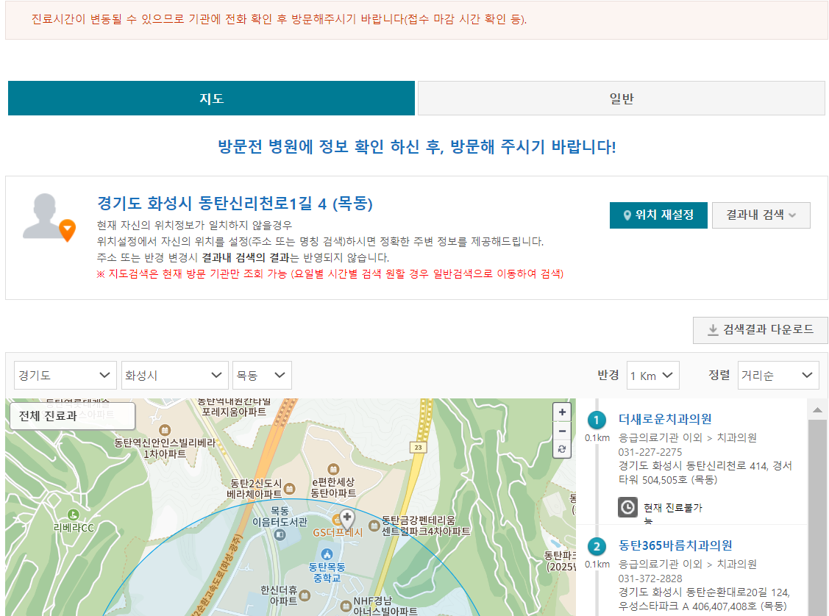Click the 위치 재설정 button

658,215
